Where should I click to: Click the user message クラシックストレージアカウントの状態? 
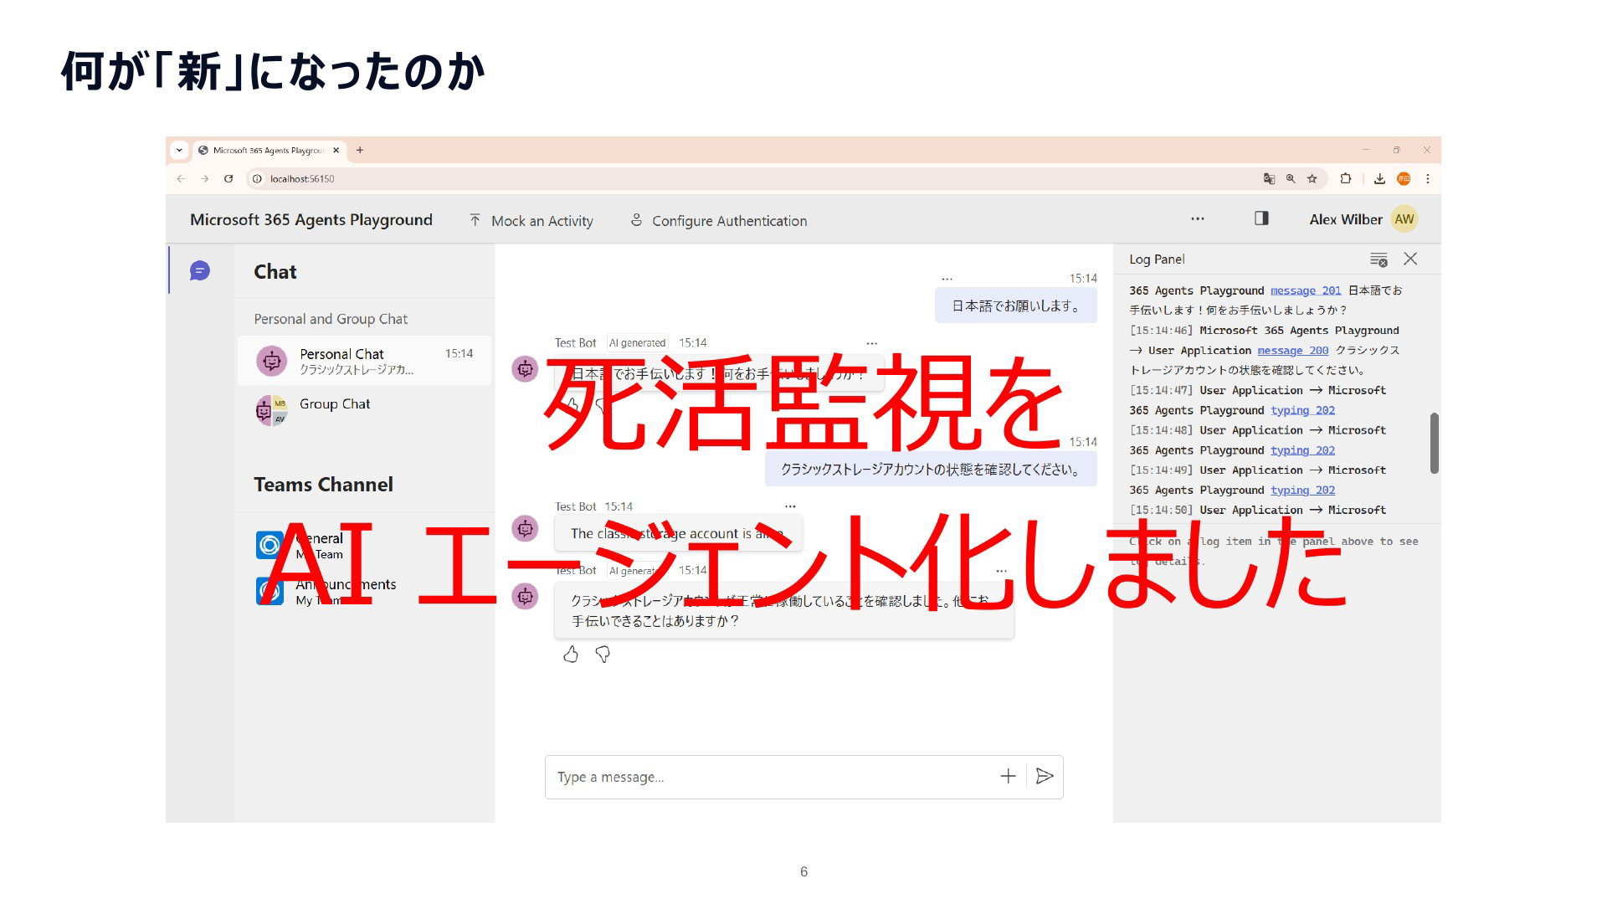[x=931, y=470]
